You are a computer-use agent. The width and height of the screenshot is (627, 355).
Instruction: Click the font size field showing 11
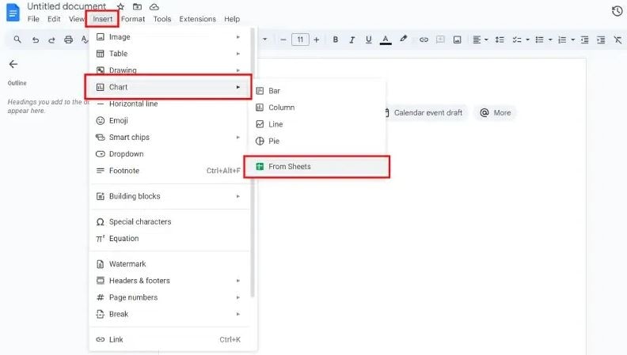[300, 40]
